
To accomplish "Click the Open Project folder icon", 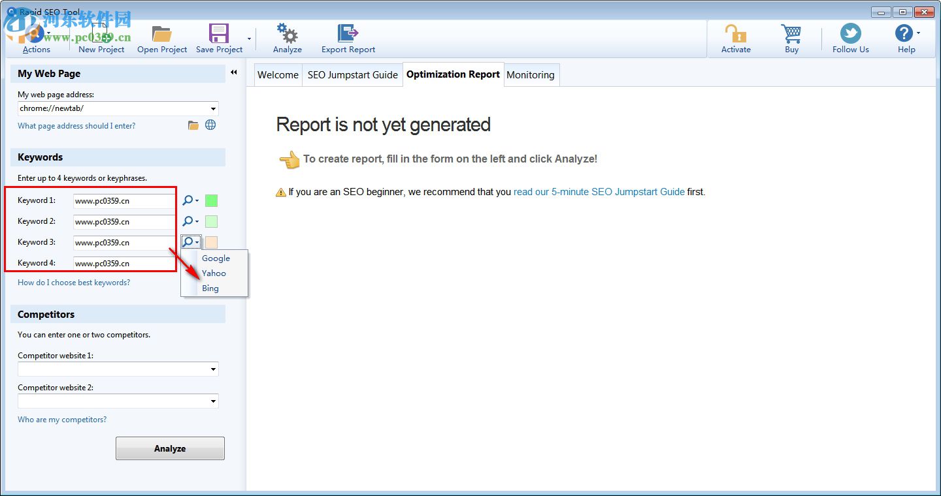I will pyautogui.click(x=161, y=34).
